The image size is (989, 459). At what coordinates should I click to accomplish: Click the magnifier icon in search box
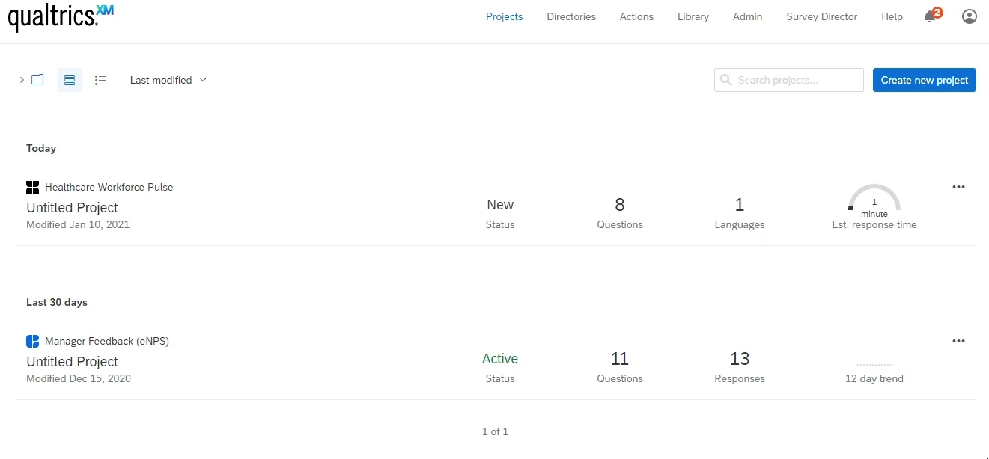coord(726,80)
